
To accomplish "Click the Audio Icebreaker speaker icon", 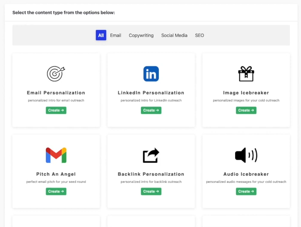I will click(x=246, y=155).
